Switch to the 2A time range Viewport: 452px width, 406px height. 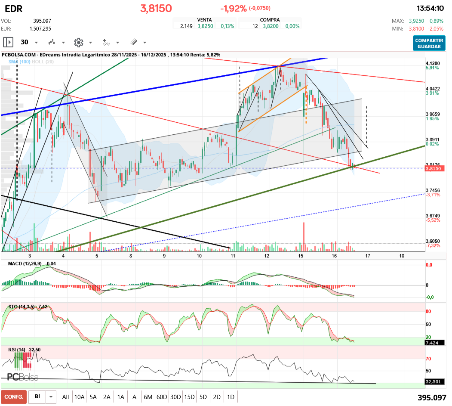pos(107,397)
